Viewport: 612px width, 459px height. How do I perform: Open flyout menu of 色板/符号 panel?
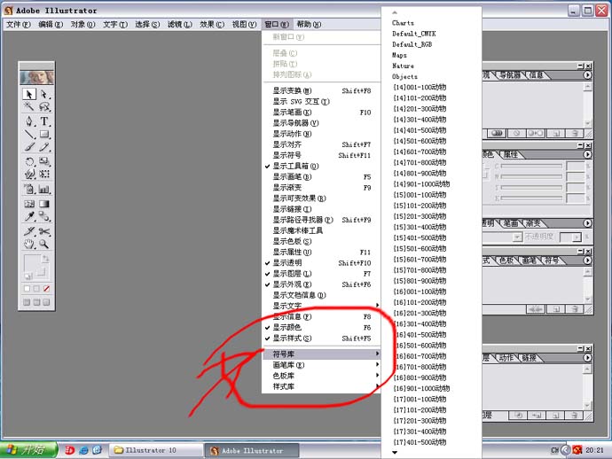pos(587,261)
